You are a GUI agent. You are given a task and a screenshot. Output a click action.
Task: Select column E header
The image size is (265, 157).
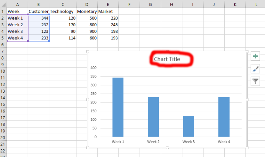click(108, 4)
